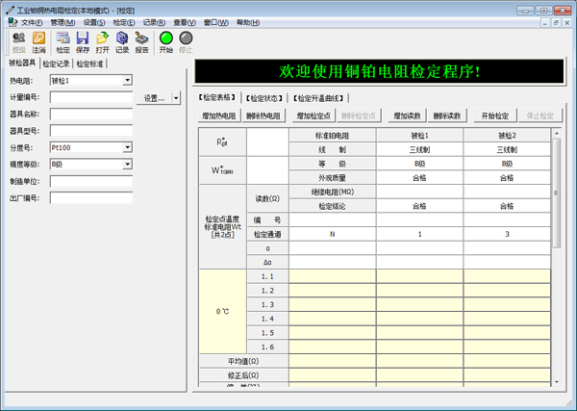Expand the 热电阻 dropdown showing 被检1
The height and width of the screenshot is (411, 577).
pyautogui.click(x=127, y=80)
